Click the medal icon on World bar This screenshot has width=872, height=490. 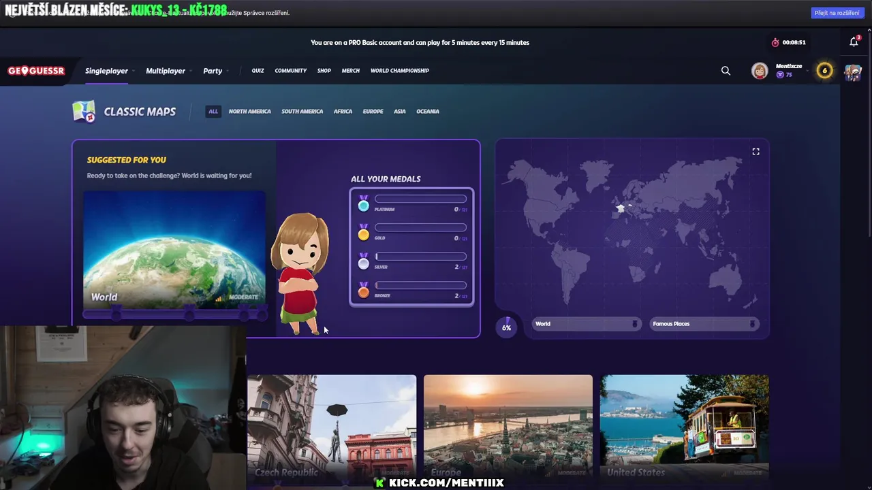635,324
